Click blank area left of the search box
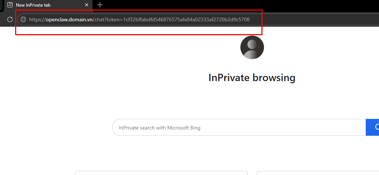The image size is (379, 175). point(55,128)
